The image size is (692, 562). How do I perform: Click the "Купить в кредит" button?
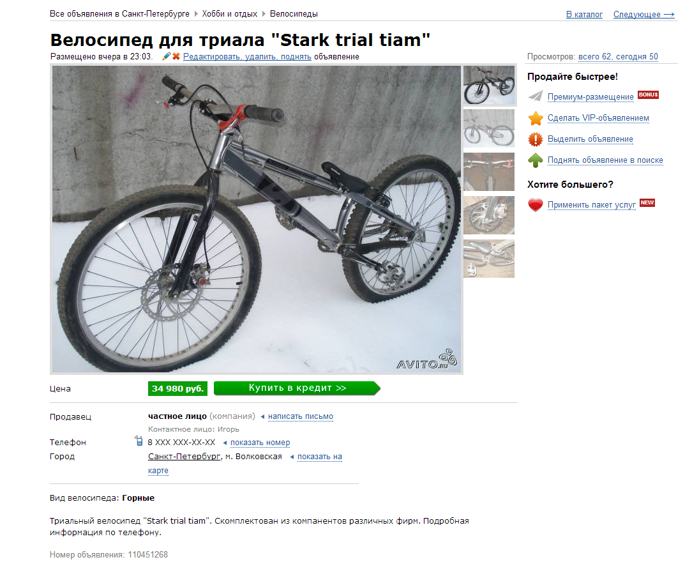[297, 388]
